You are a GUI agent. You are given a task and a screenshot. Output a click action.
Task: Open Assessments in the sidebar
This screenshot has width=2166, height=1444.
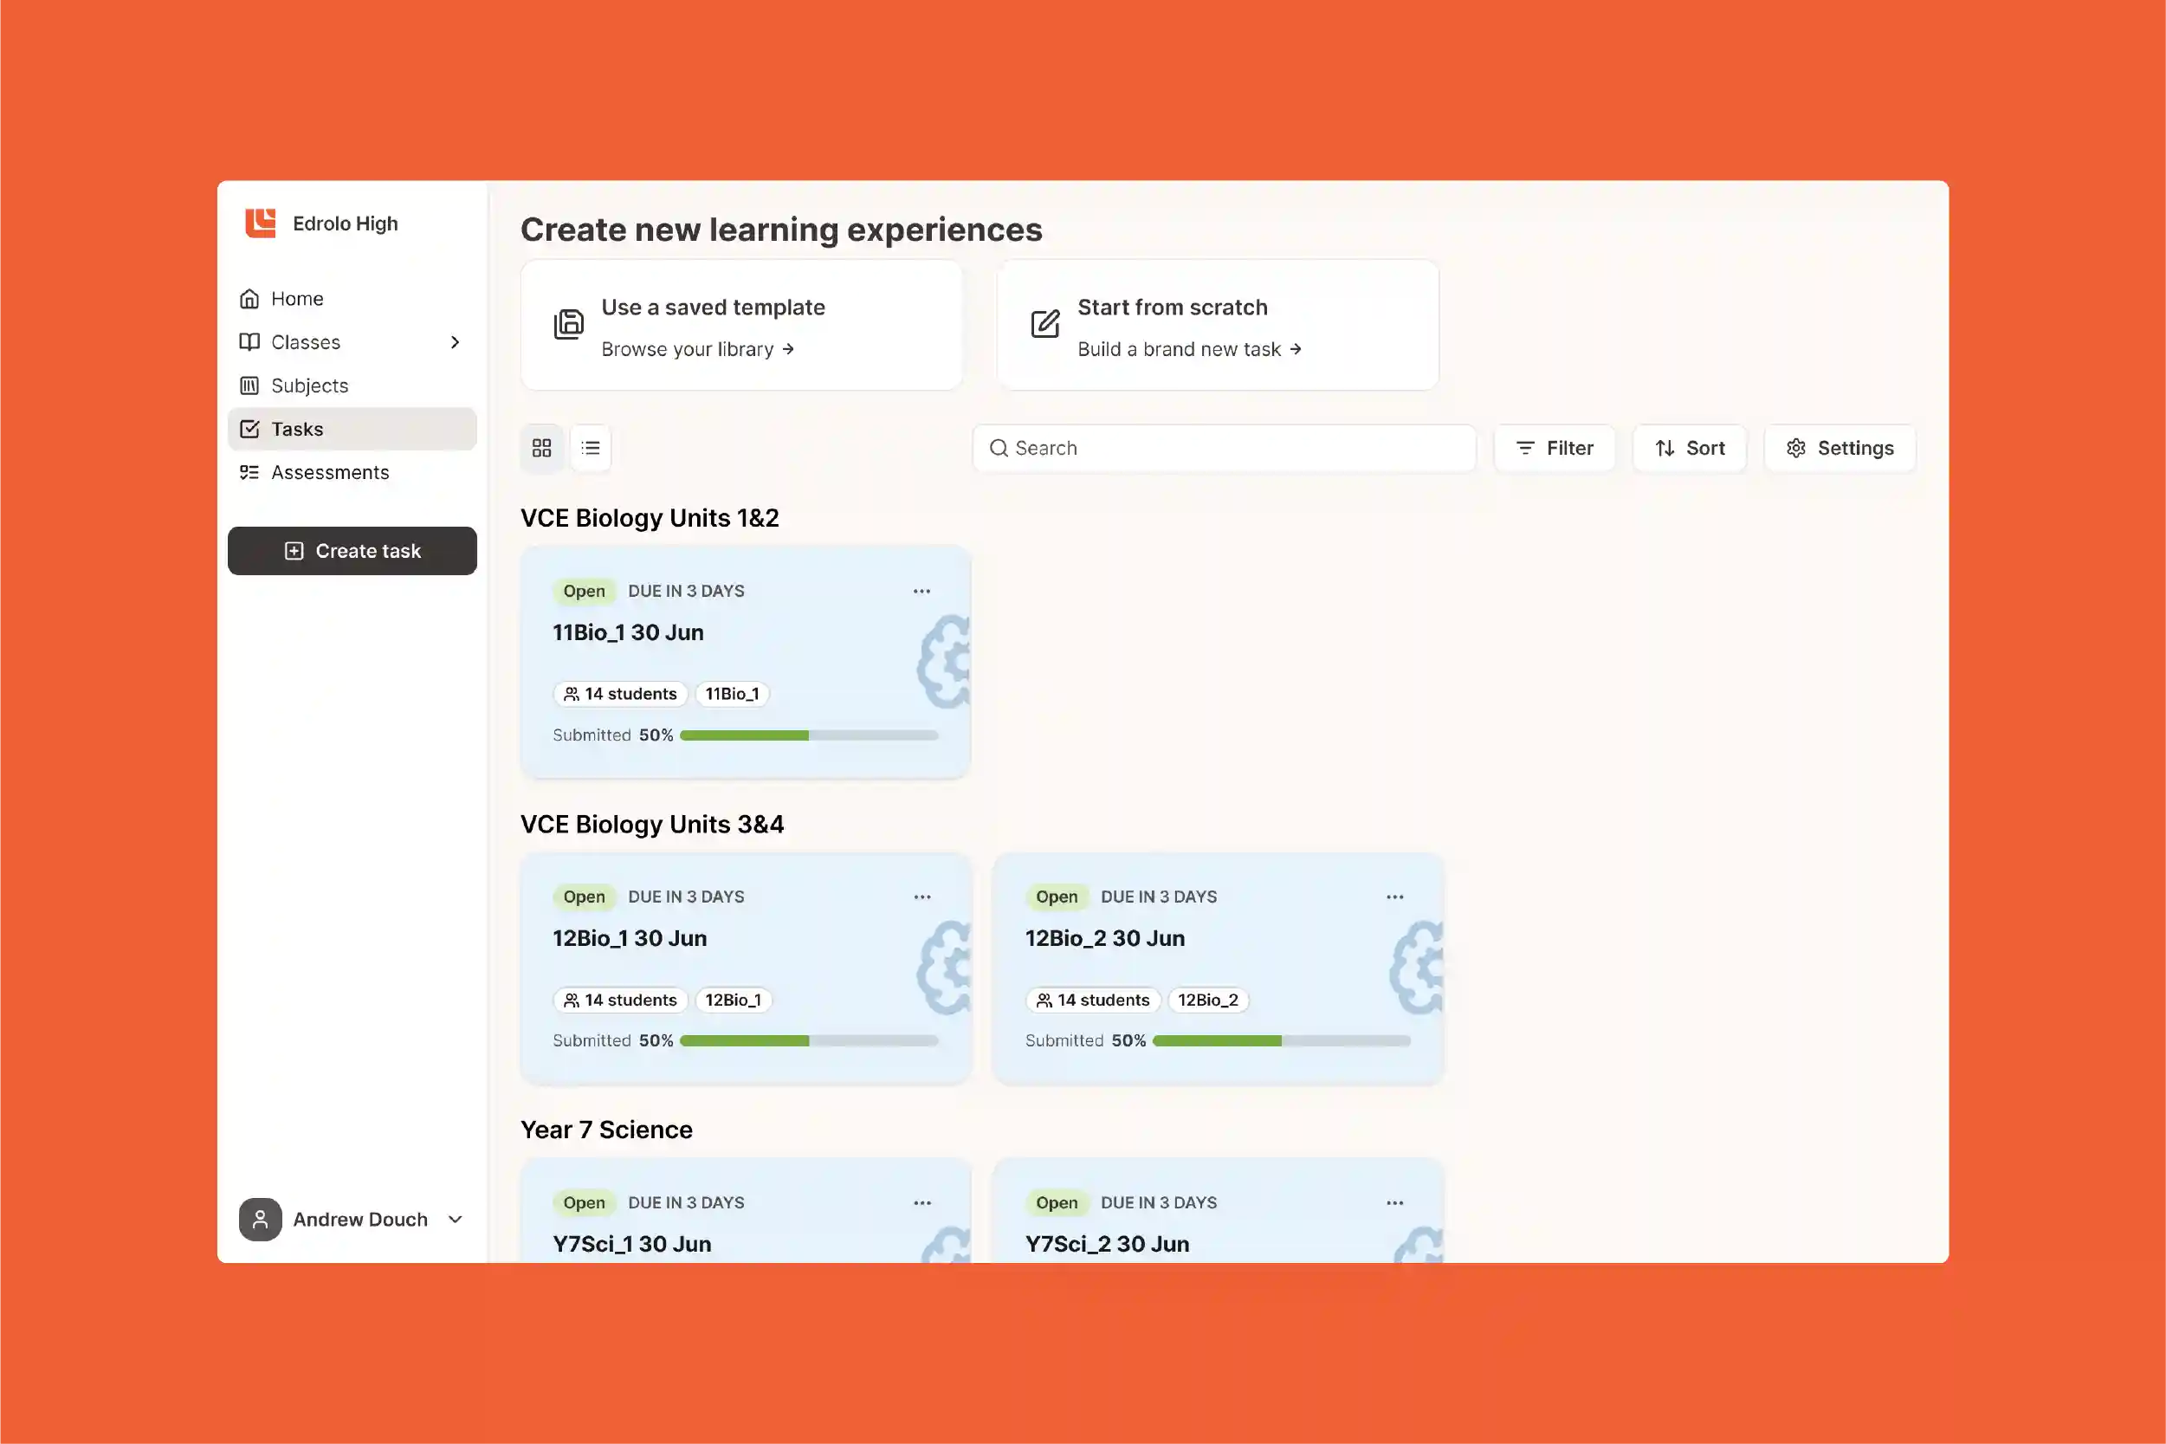[x=352, y=472]
